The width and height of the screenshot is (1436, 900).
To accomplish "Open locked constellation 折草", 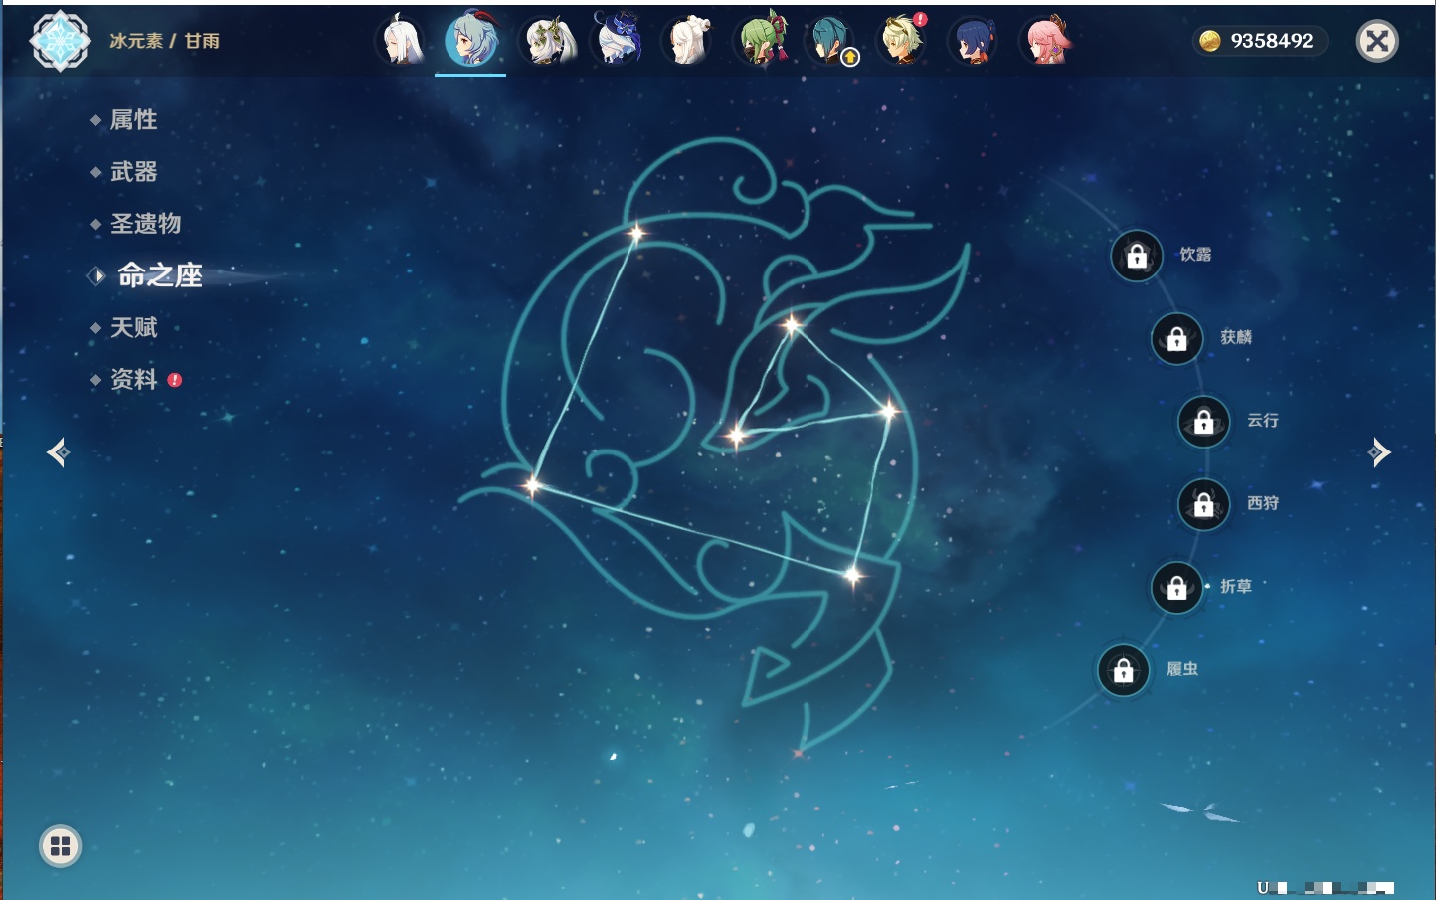I will (1177, 588).
